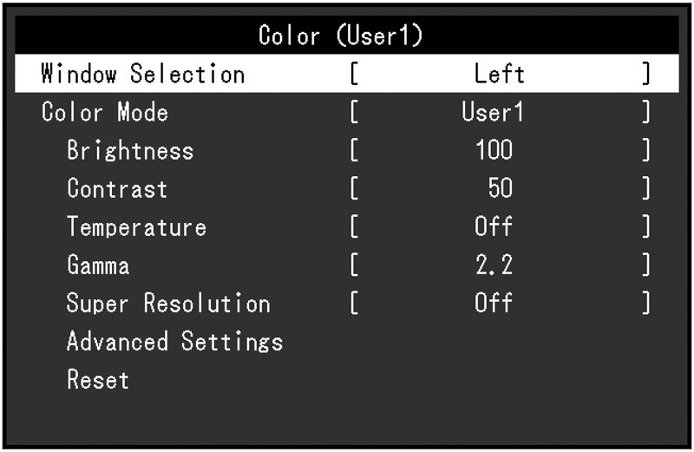Click the right bracket of Window Selection
This screenshot has width=694, height=452.
click(x=646, y=74)
